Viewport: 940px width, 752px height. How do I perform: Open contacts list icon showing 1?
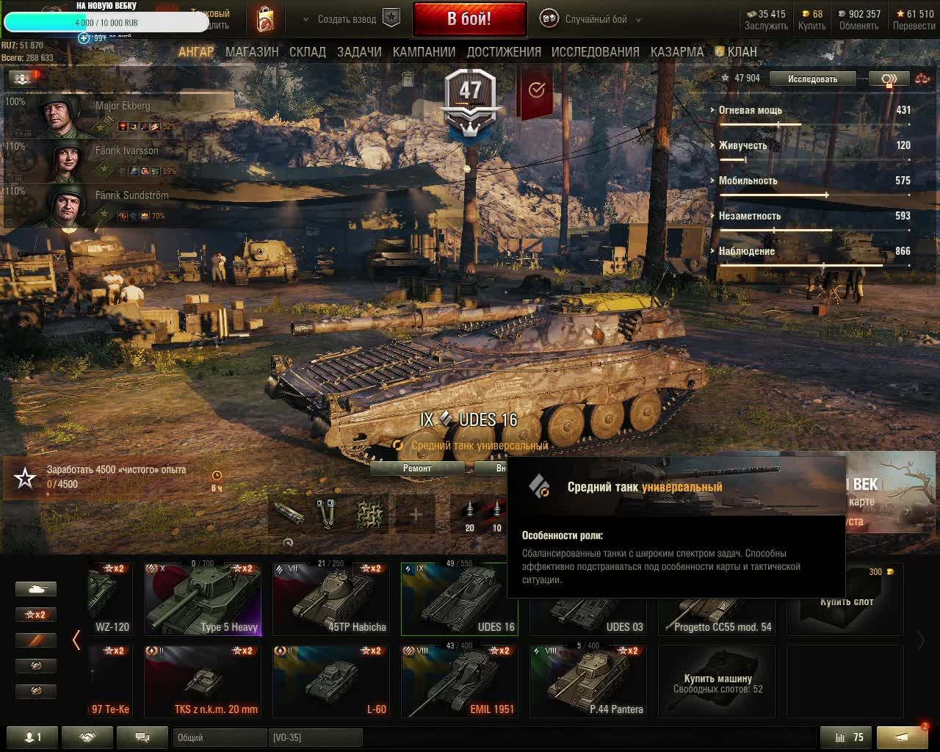pyautogui.click(x=32, y=737)
